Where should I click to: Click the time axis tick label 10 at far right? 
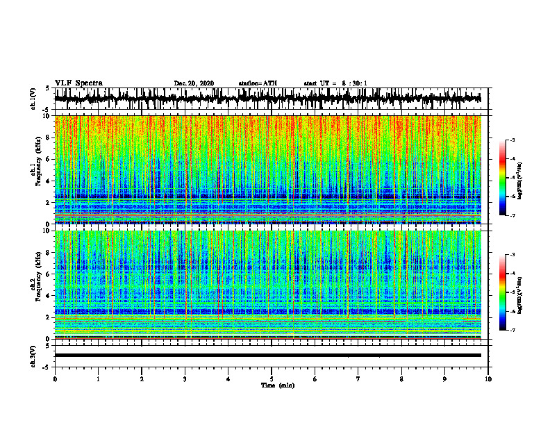488,379
